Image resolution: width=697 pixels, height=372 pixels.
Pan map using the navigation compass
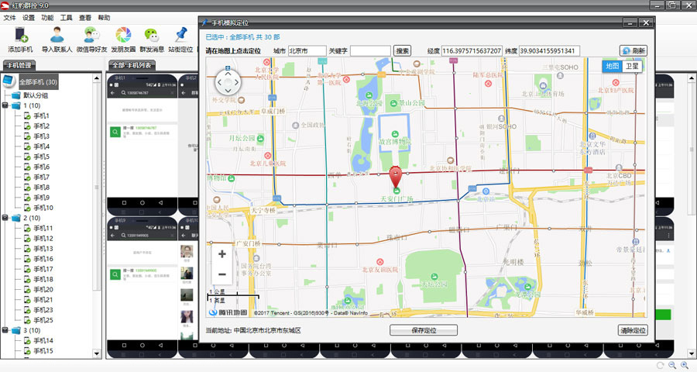(x=228, y=82)
